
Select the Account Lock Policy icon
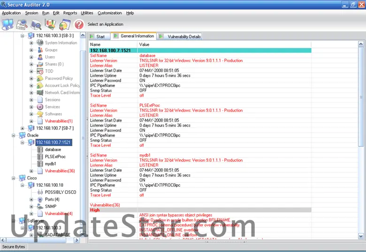(40, 86)
